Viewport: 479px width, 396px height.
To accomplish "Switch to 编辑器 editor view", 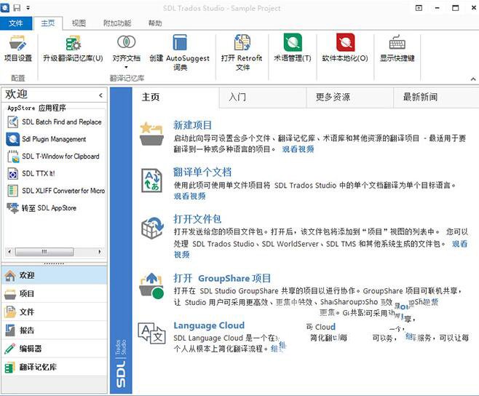I will [x=55, y=349].
